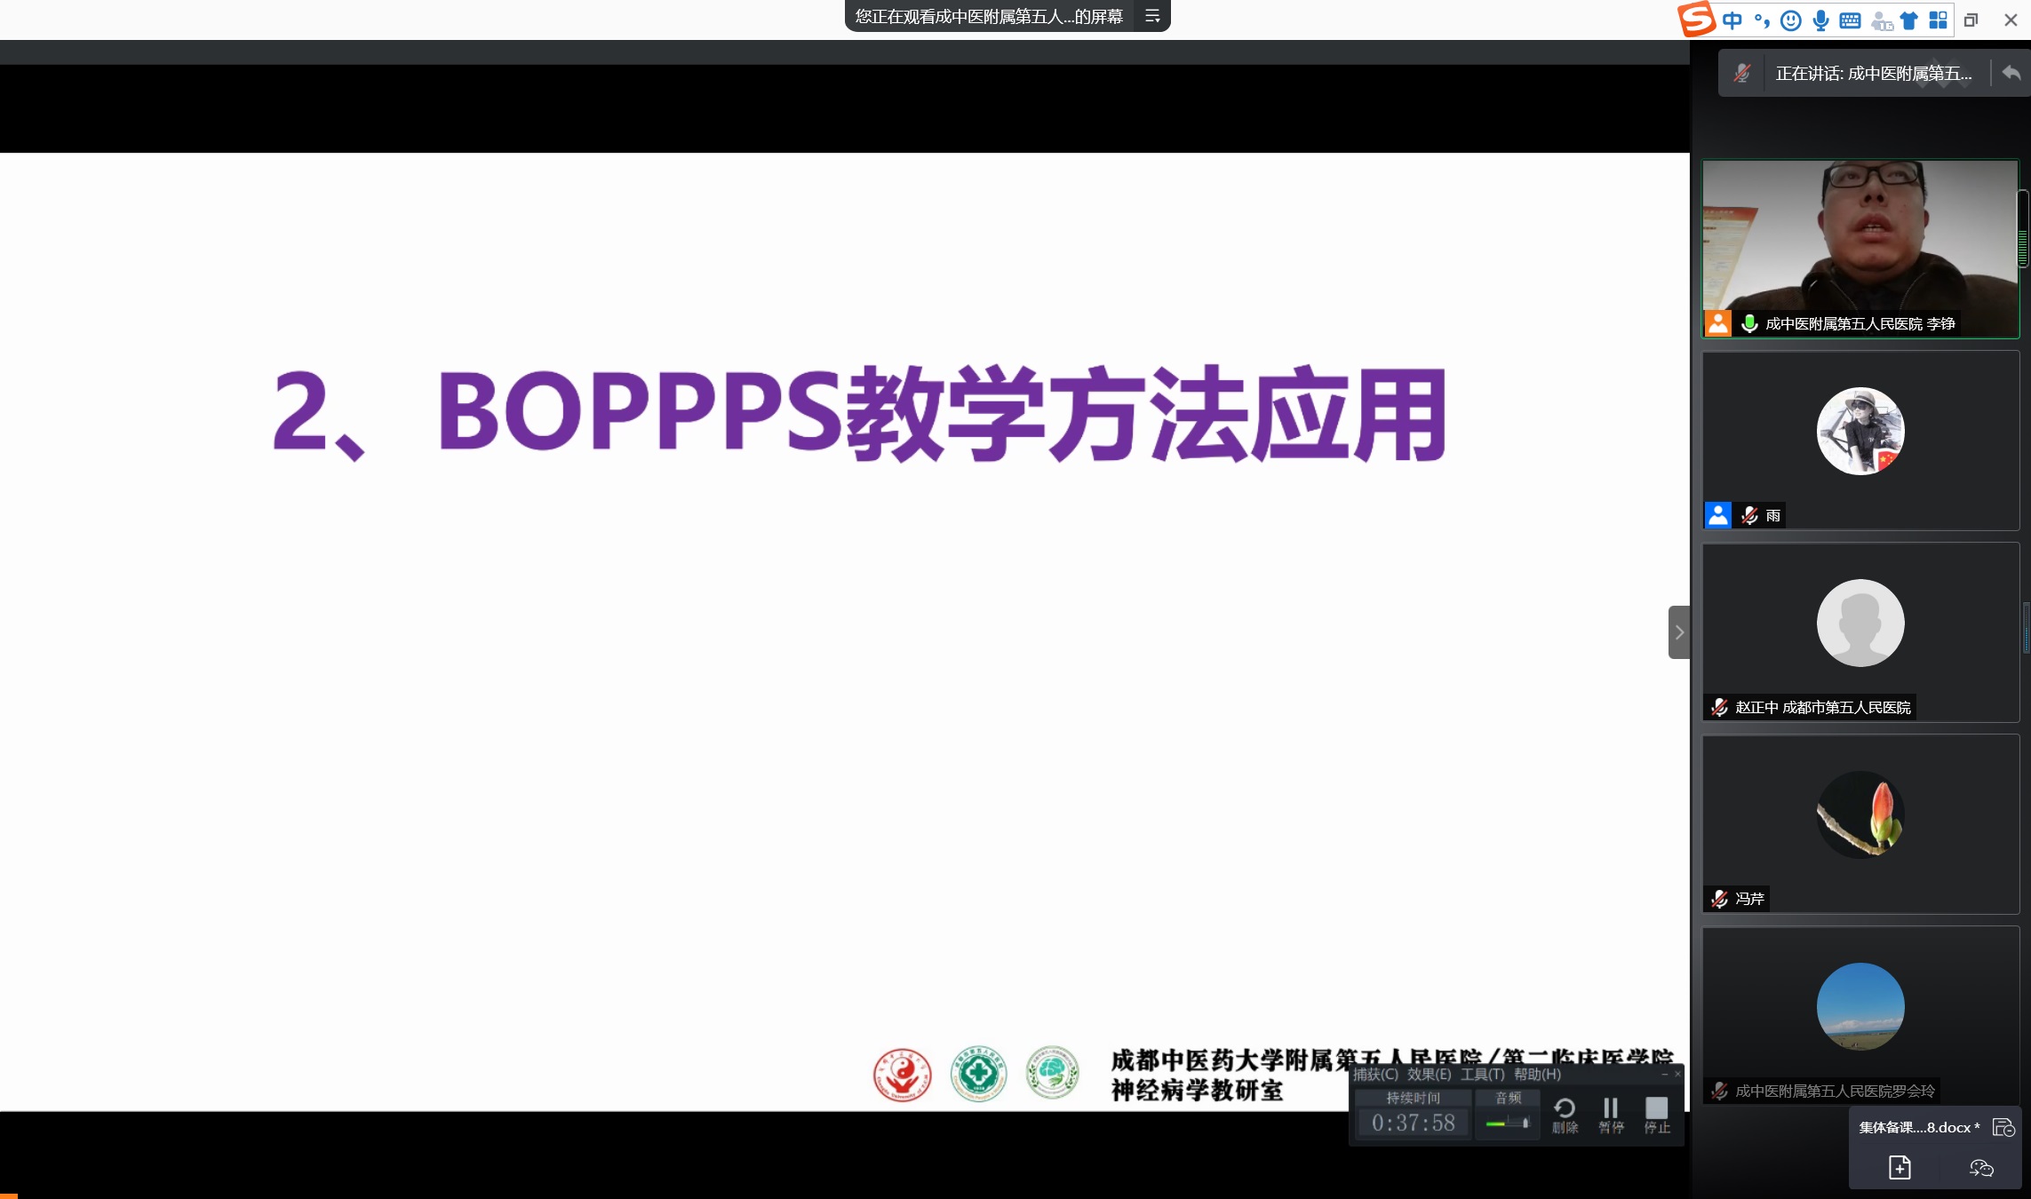Toggle Sogou Chinese punctuation mode
2031x1199 pixels.
[1762, 20]
